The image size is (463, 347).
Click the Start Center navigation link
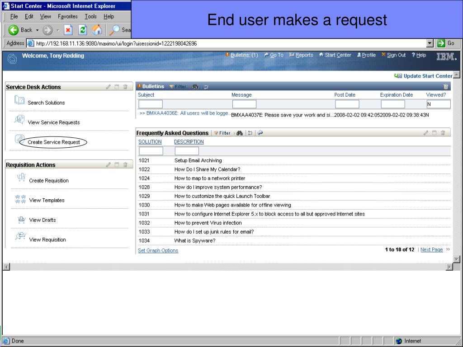coord(335,55)
